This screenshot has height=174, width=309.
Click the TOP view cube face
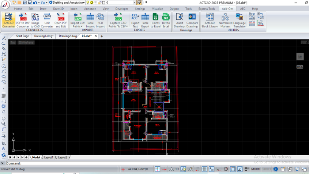coord(300,57)
